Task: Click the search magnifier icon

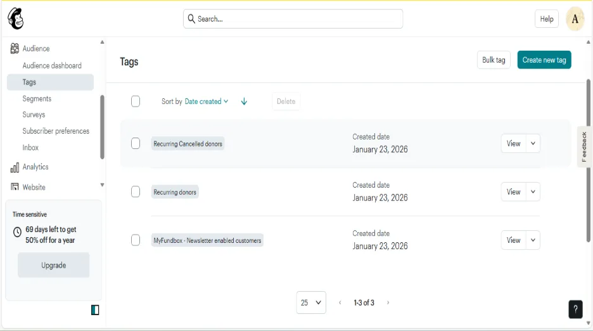Action: [191, 18]
